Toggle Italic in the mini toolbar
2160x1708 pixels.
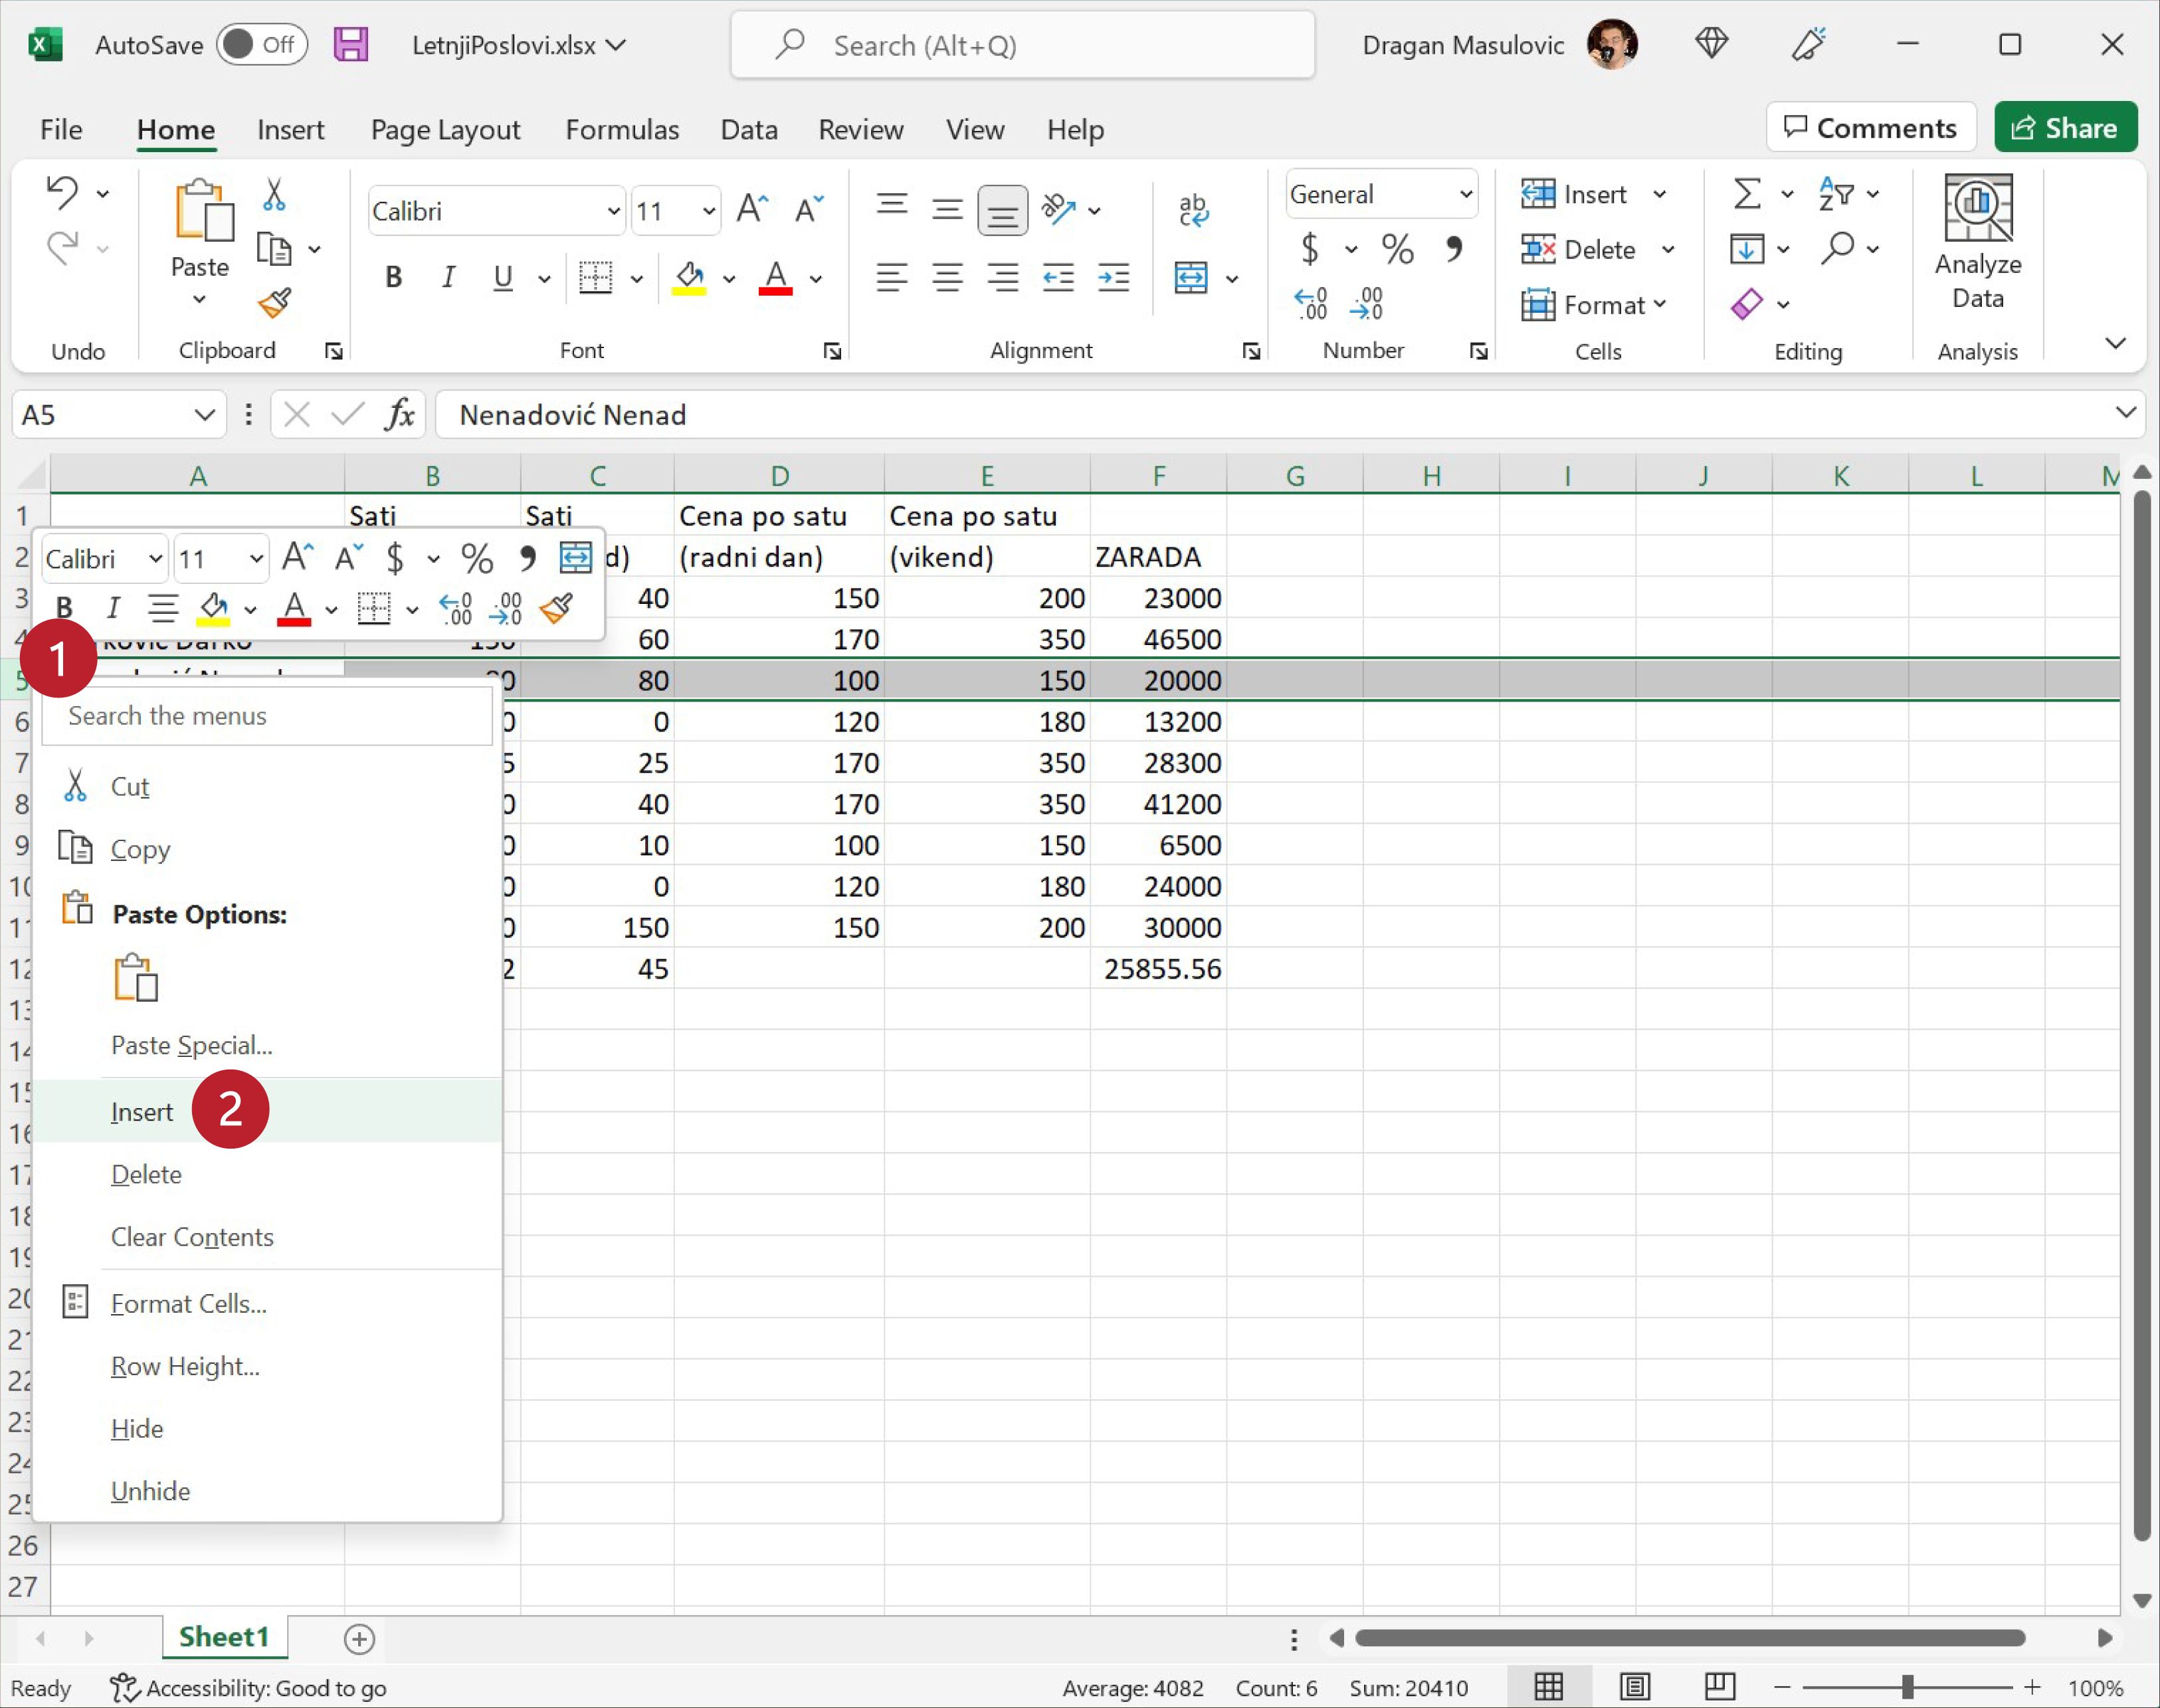point(113,607)
